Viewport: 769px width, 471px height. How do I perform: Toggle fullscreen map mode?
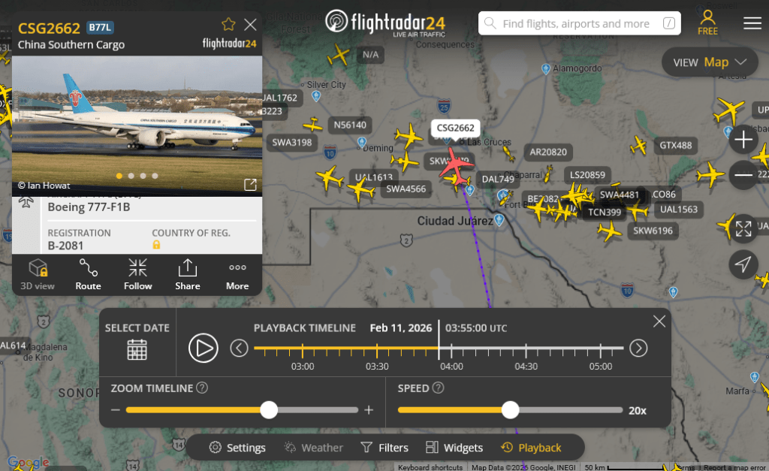743,228
